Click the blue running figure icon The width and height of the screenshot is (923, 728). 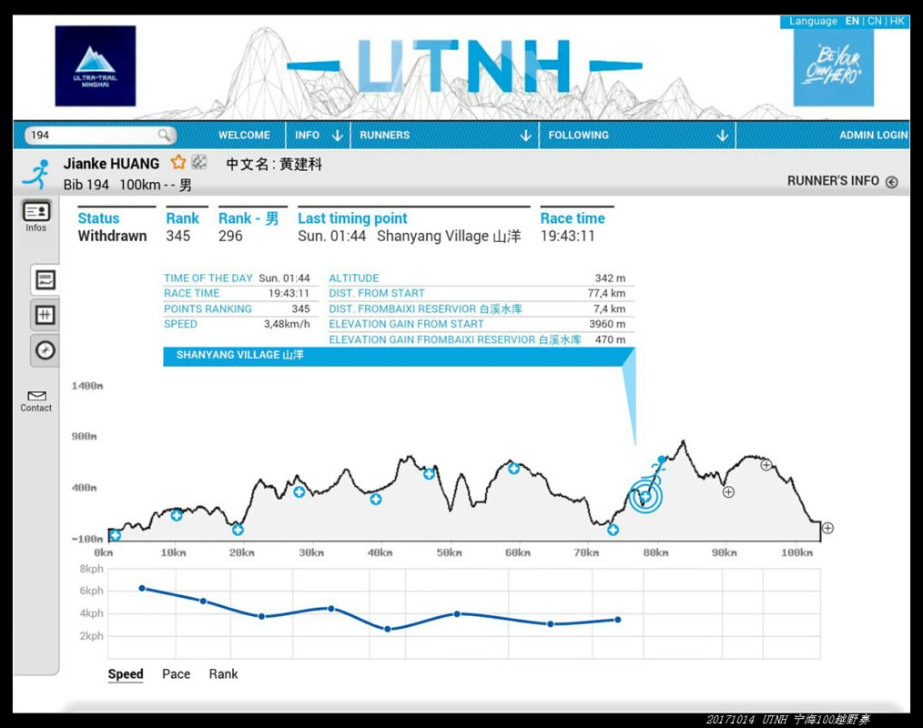point(36,174)
